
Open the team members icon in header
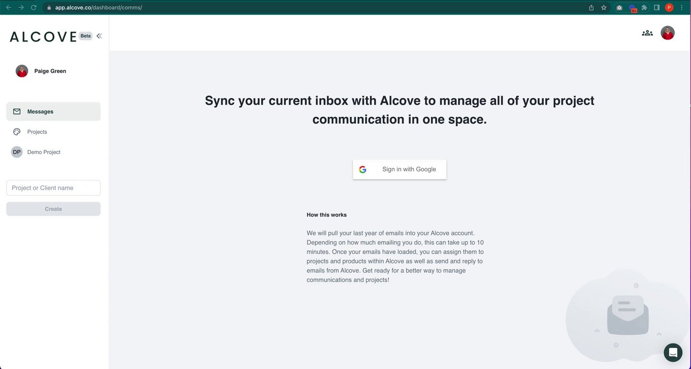647,33
